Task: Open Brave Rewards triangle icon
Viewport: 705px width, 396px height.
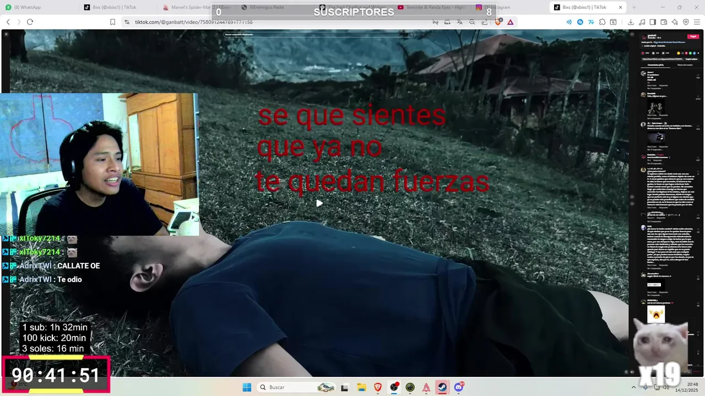Action: (x=511, y=22)
